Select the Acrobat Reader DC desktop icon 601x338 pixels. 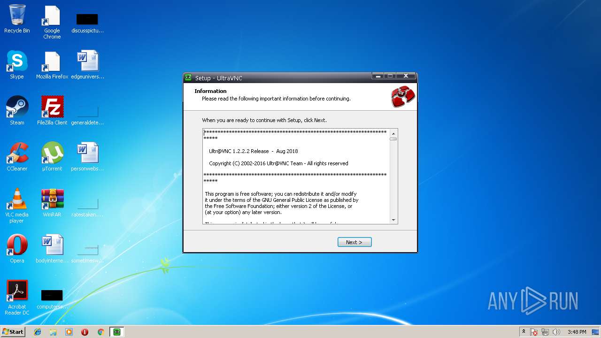click(x=17, y=298)
